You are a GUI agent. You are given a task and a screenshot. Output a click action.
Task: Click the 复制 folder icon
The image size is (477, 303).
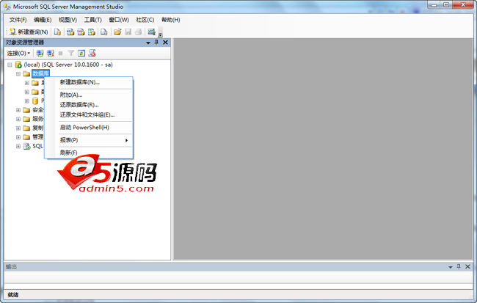pos(26,128)
